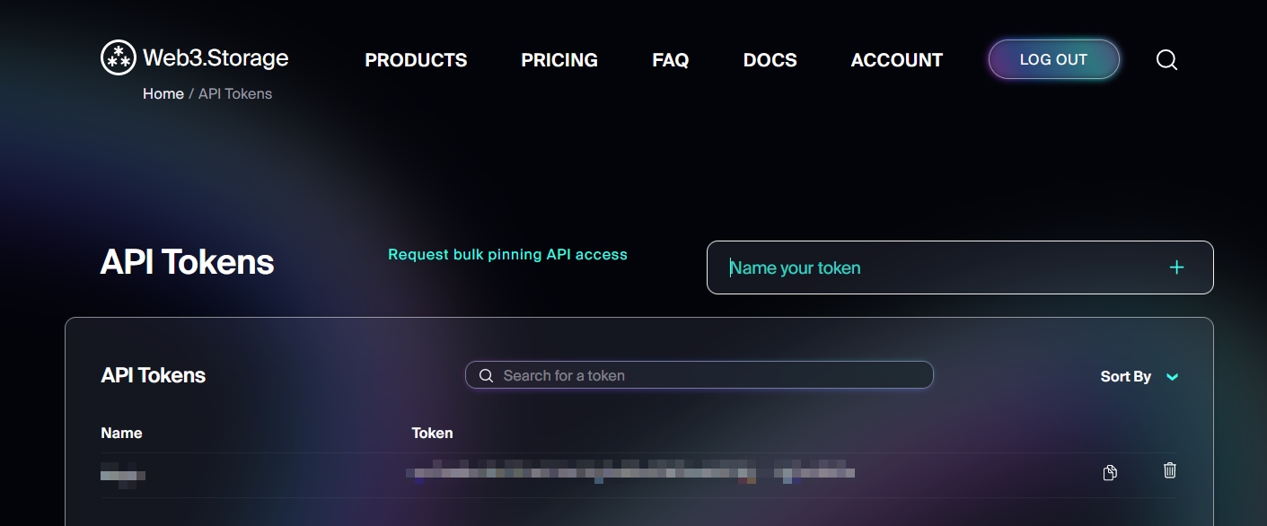The width and height of the screenshot is (1267, 526).
Task: Copy the token using the copy icon
Action: pos(1110,472)
